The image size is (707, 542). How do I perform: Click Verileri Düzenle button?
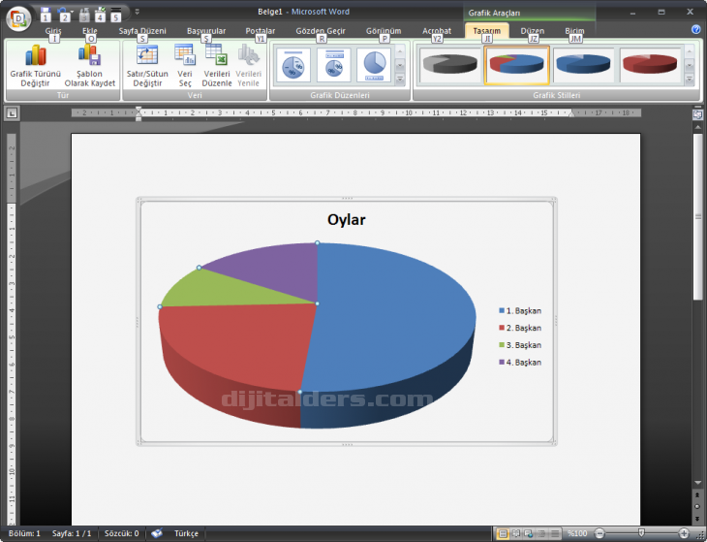(x=216, y=65)
